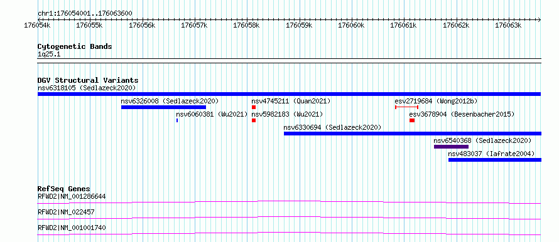Click the 176059k ruler label
Image resolution: width=559 pixels, height=242 pixels.
click(299, 26)
